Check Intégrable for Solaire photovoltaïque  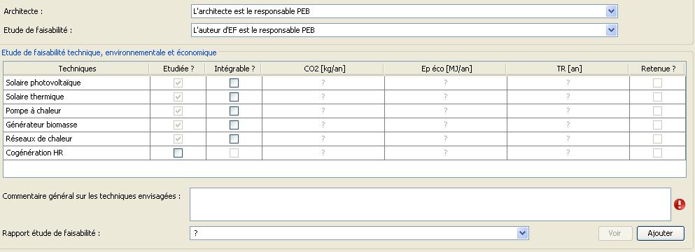click(234, 83)
